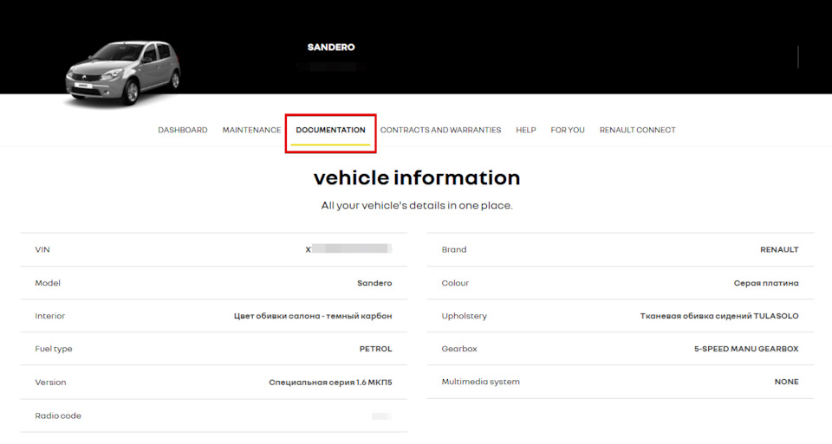Click the 'Sandero' model value
832x444 pixels.
[374, 283]
